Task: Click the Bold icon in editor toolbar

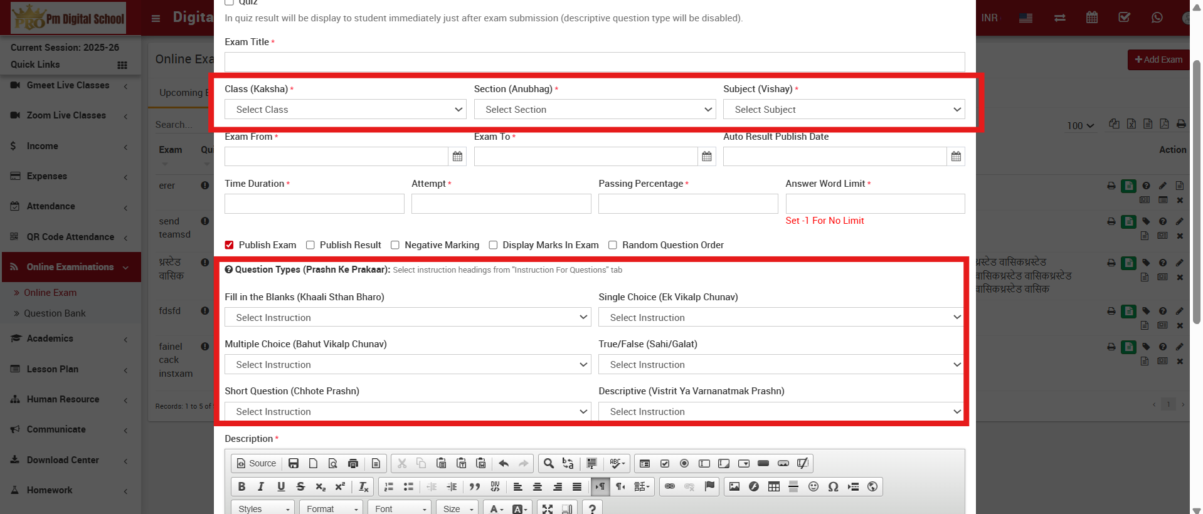Action: point(241,486)
